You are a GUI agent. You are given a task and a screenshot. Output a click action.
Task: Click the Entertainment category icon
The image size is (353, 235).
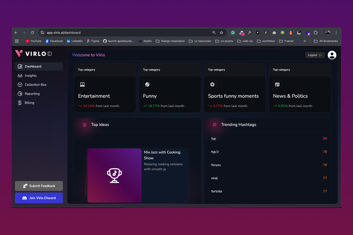[x=82, y=84]
